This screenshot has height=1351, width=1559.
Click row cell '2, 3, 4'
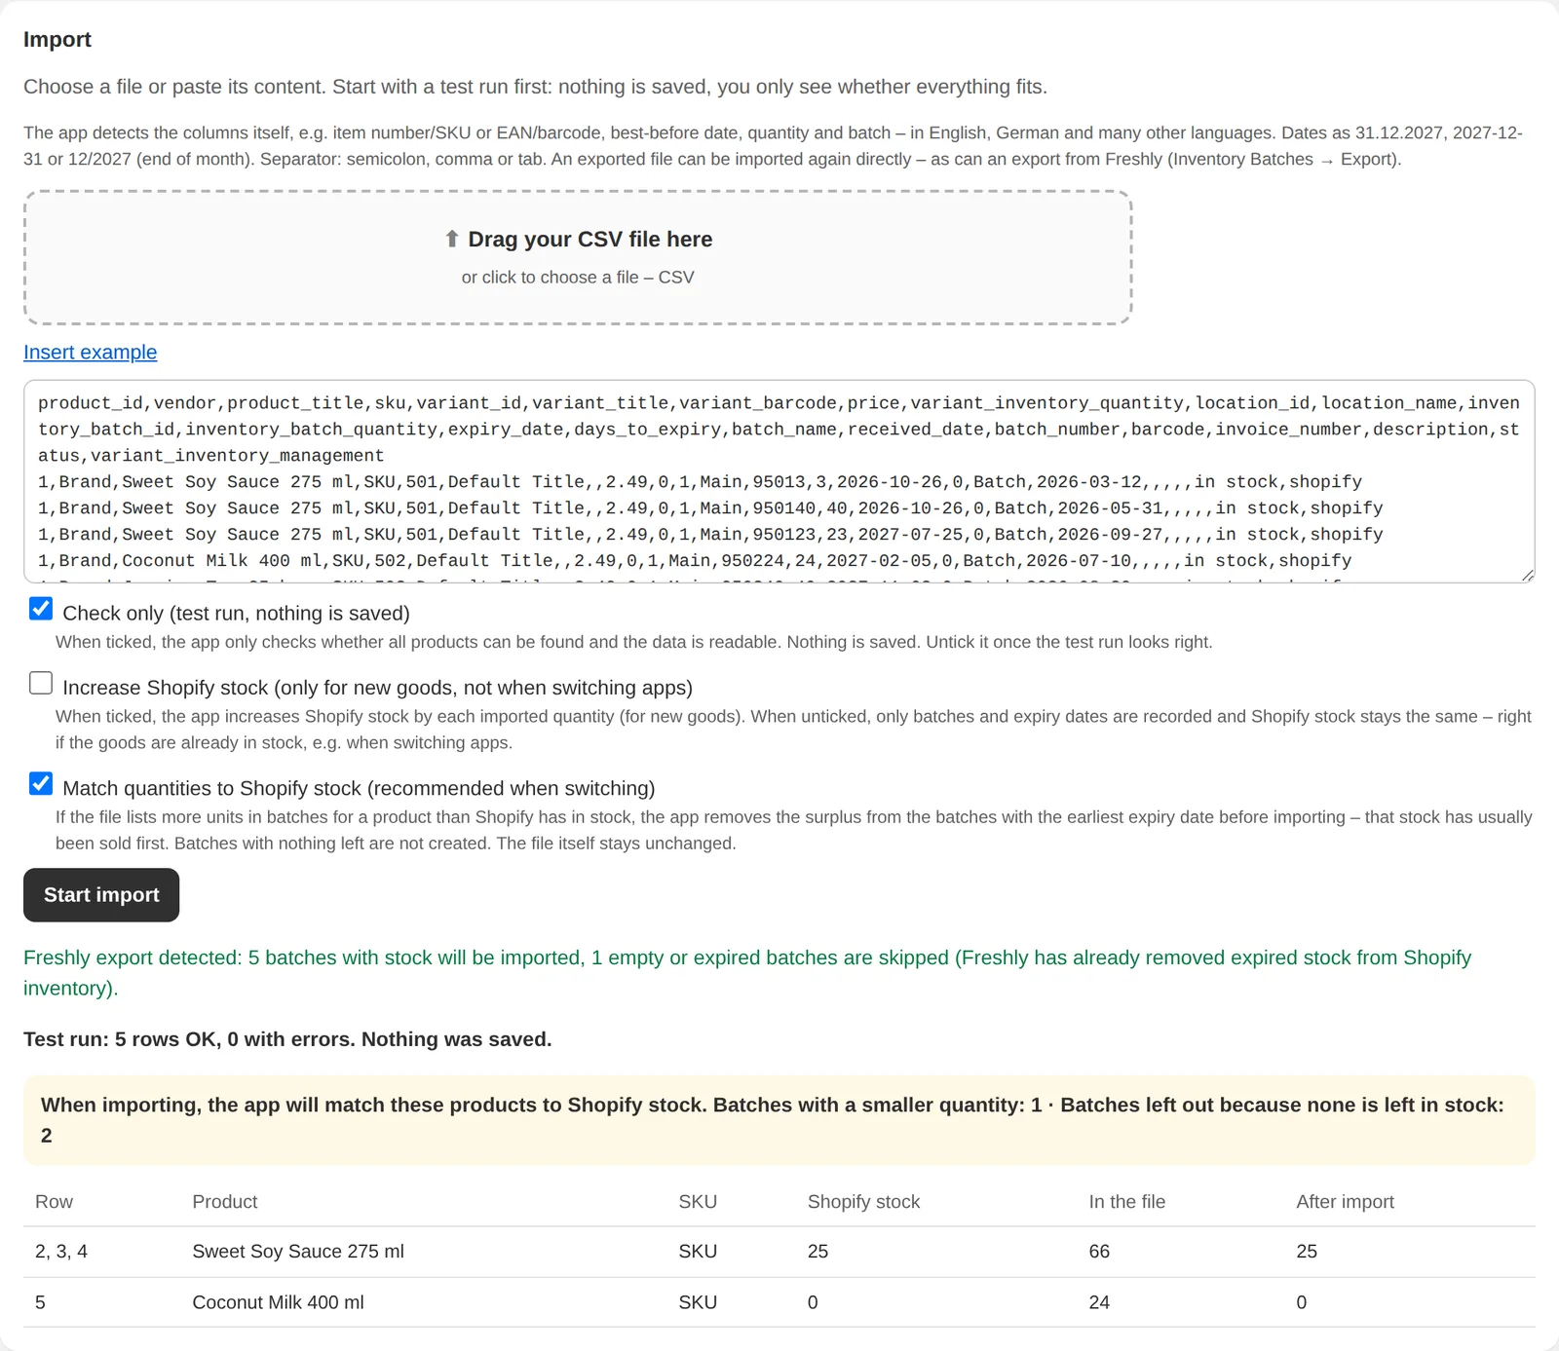coord(61,1252)
